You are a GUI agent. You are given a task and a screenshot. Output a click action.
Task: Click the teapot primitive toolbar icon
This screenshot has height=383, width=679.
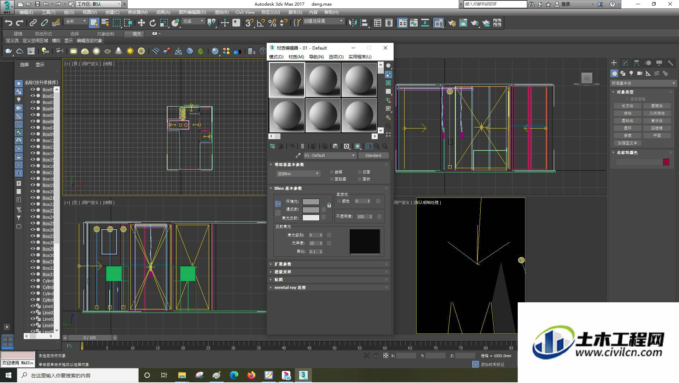[8, 51]
